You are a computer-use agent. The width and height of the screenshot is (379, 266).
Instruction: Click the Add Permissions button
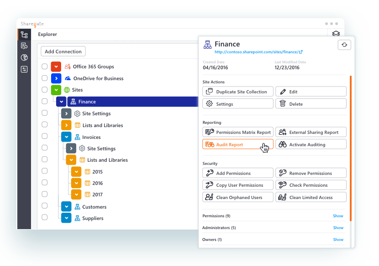238,173
